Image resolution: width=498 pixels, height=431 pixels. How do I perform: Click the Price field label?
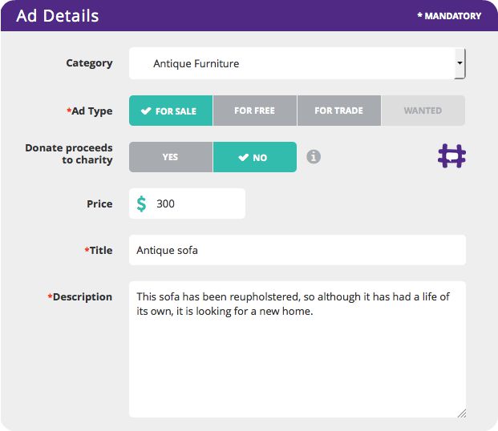click(99, 203)
